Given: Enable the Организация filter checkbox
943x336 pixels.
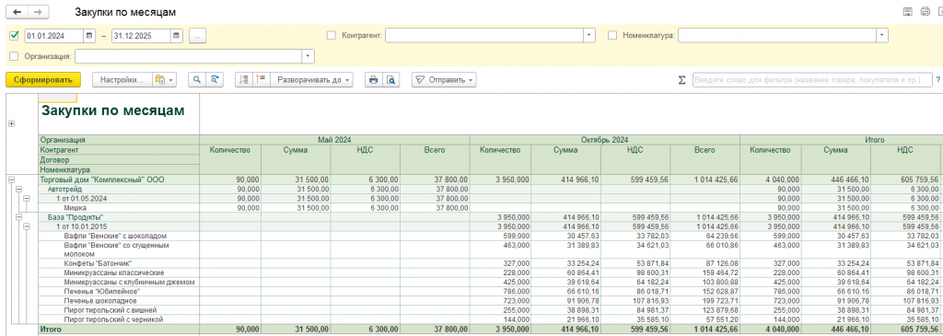Looking at the screenshot, I should (15, 56).
